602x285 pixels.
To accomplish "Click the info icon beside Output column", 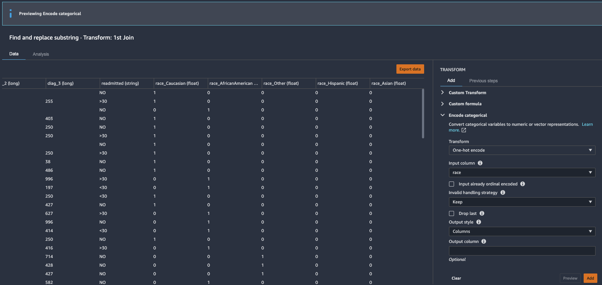I will pos(484,242).
